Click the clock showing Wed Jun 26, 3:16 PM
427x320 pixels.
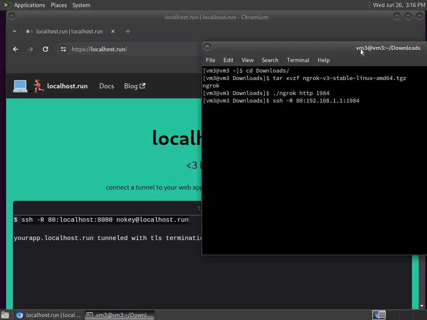pos(399,5)
